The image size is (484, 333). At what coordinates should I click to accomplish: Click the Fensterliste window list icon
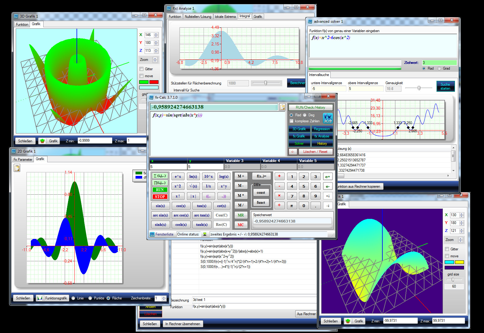point(152,234)
